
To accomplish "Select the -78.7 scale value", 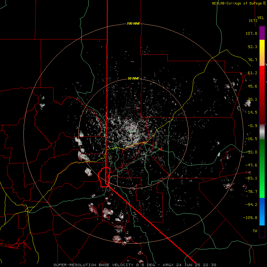I will coord(251,192).
